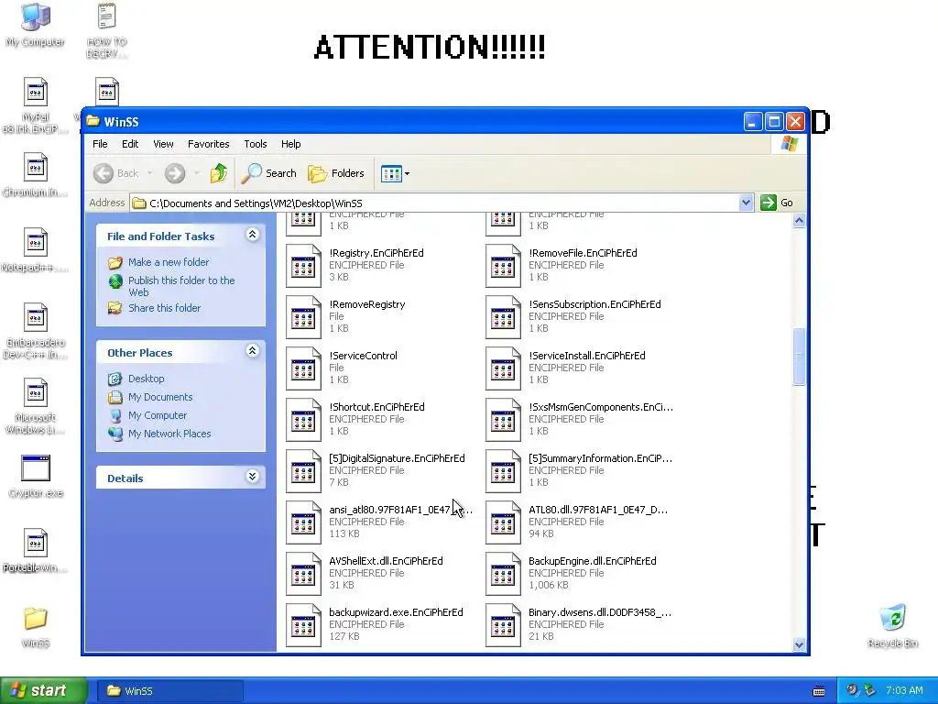Image resolution: width=938 pixels, height=704 pixels.
Task: Click the scrollbar down arrow
Action: pyautogui.click(x=799, y=644)
